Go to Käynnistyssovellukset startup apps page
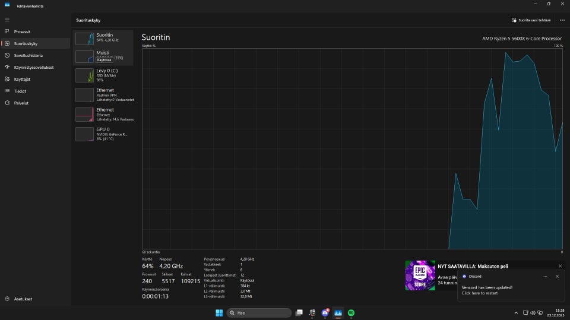The width and height of the screenshot is (570, 320). coord(33,67)
